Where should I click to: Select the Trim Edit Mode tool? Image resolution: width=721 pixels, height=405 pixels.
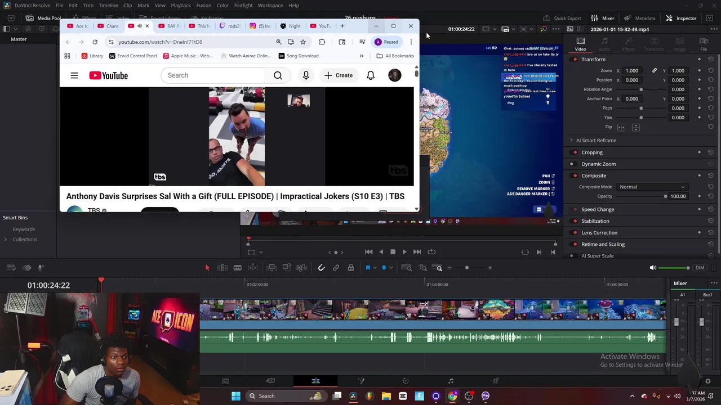coord(222,268)
